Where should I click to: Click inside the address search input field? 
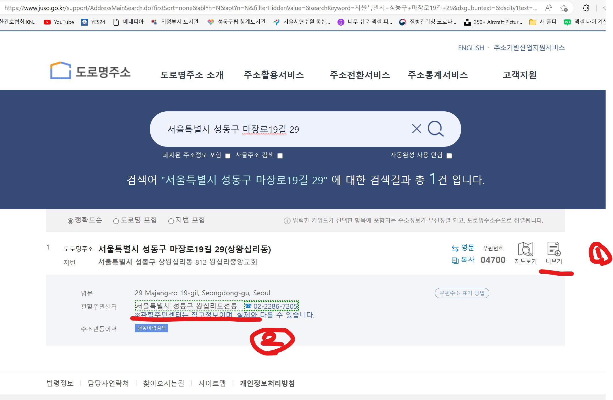click(288, 129)
